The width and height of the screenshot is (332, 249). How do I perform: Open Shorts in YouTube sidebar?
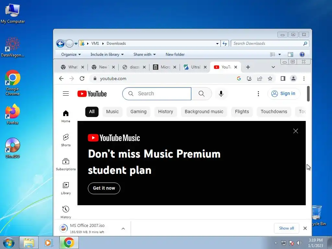pos(65,140)
